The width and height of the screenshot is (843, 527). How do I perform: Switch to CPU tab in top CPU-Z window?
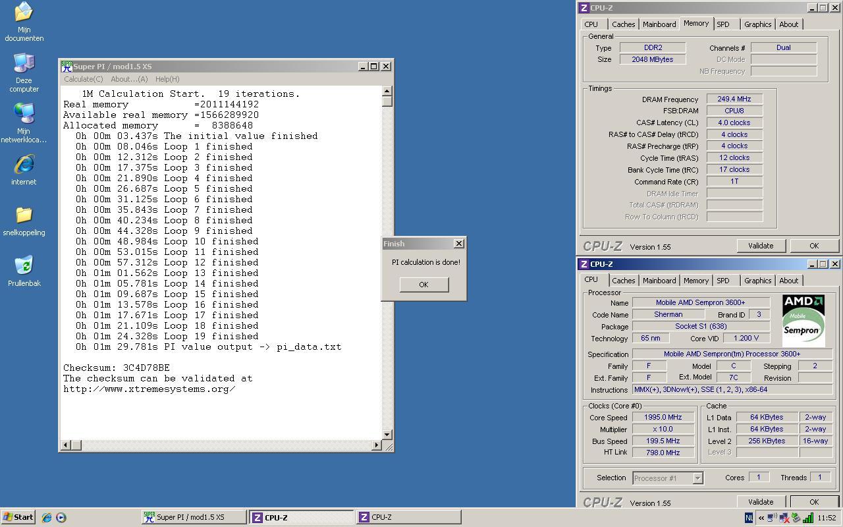591,24
